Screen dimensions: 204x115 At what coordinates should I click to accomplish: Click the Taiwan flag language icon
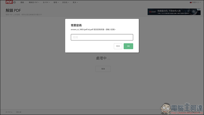(x=191, y=2)
